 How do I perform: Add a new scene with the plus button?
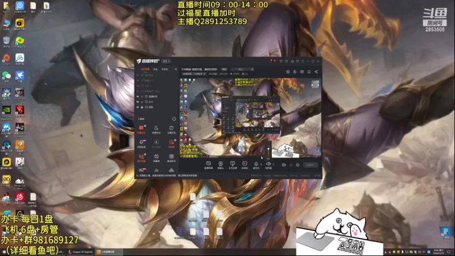coord(176,69)
